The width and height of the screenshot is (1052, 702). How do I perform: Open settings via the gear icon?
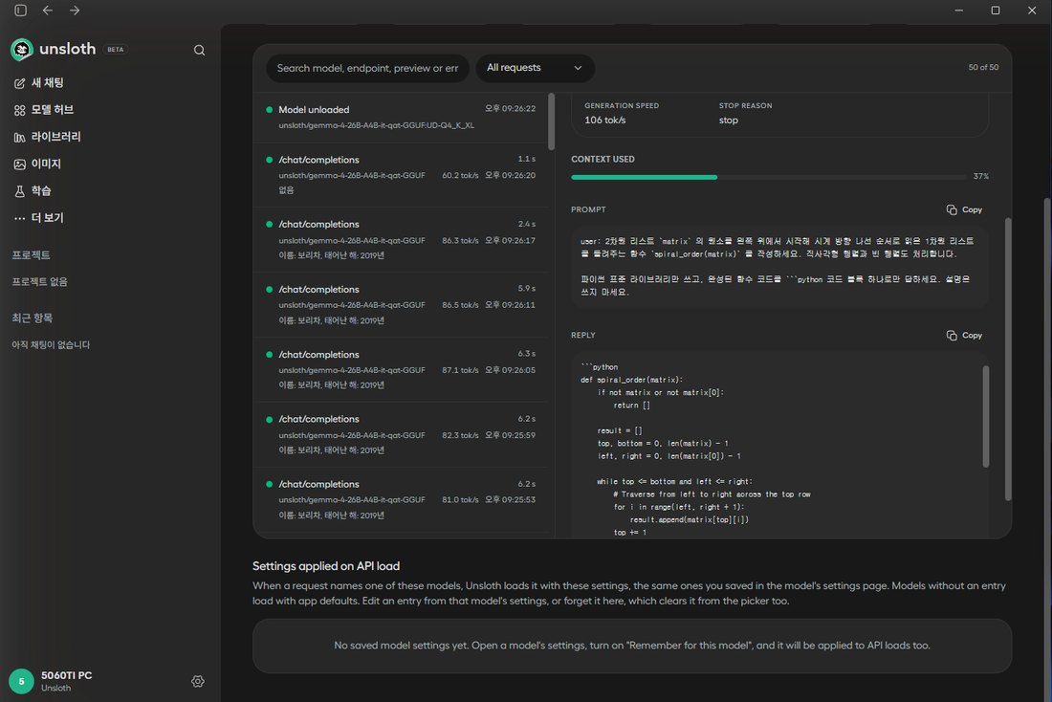point(198,681)
